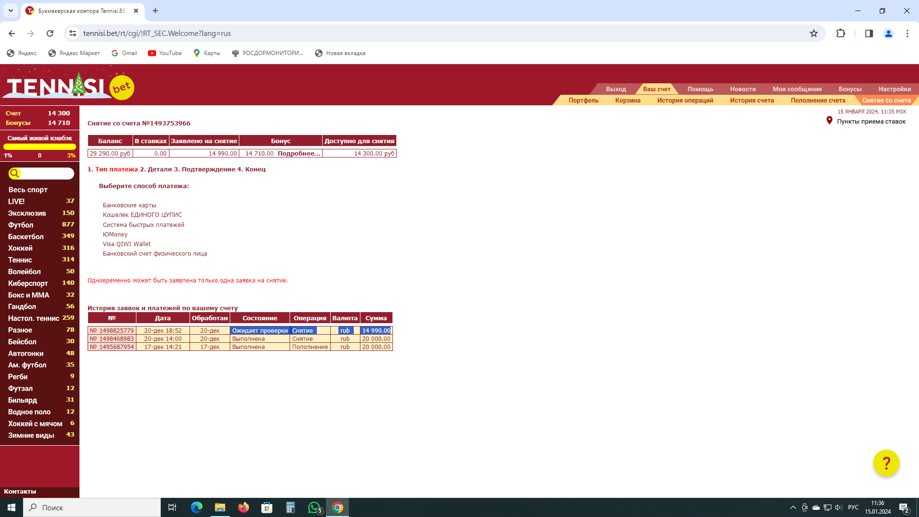Switch to the Бонусы menu tab
Viewport: 919px width, 517px height.
850,89
